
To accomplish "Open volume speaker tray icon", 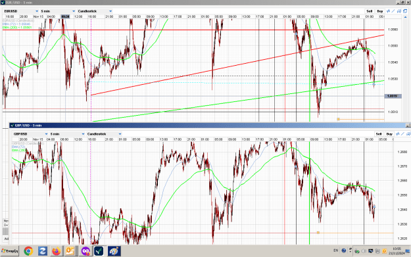I will point(364,251).
